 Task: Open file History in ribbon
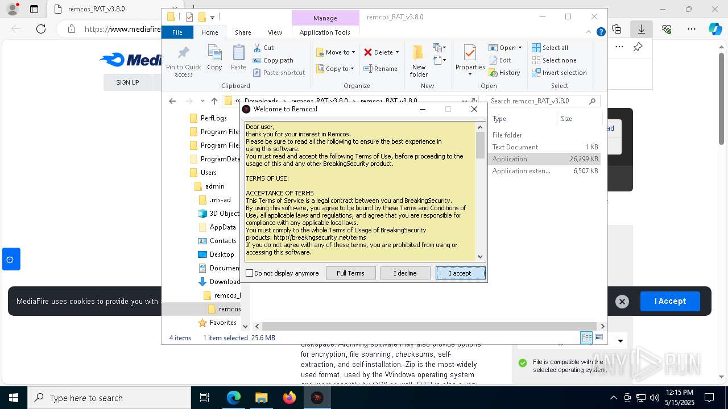point(504,73)
